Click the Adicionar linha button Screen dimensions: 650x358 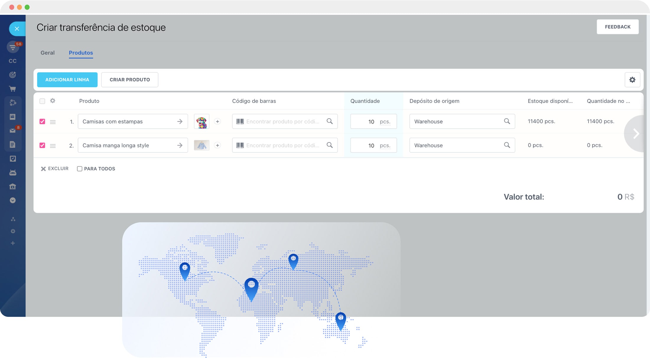click(x=67, y=80)
